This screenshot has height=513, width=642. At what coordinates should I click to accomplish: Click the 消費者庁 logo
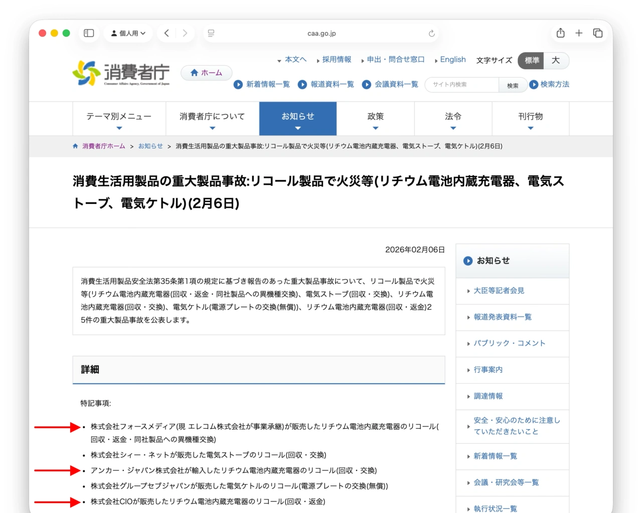(120, 73)
